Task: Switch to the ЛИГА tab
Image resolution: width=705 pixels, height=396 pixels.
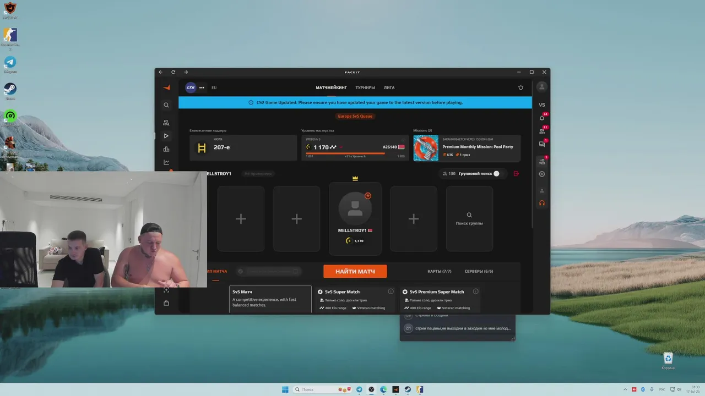Action: coord(389,87)
